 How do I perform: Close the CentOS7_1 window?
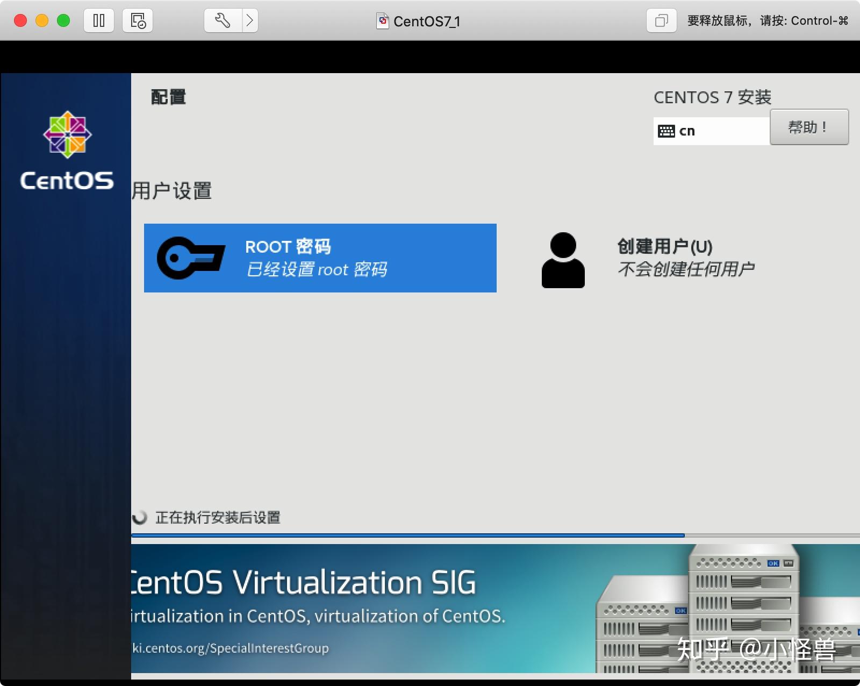point(20,20)
